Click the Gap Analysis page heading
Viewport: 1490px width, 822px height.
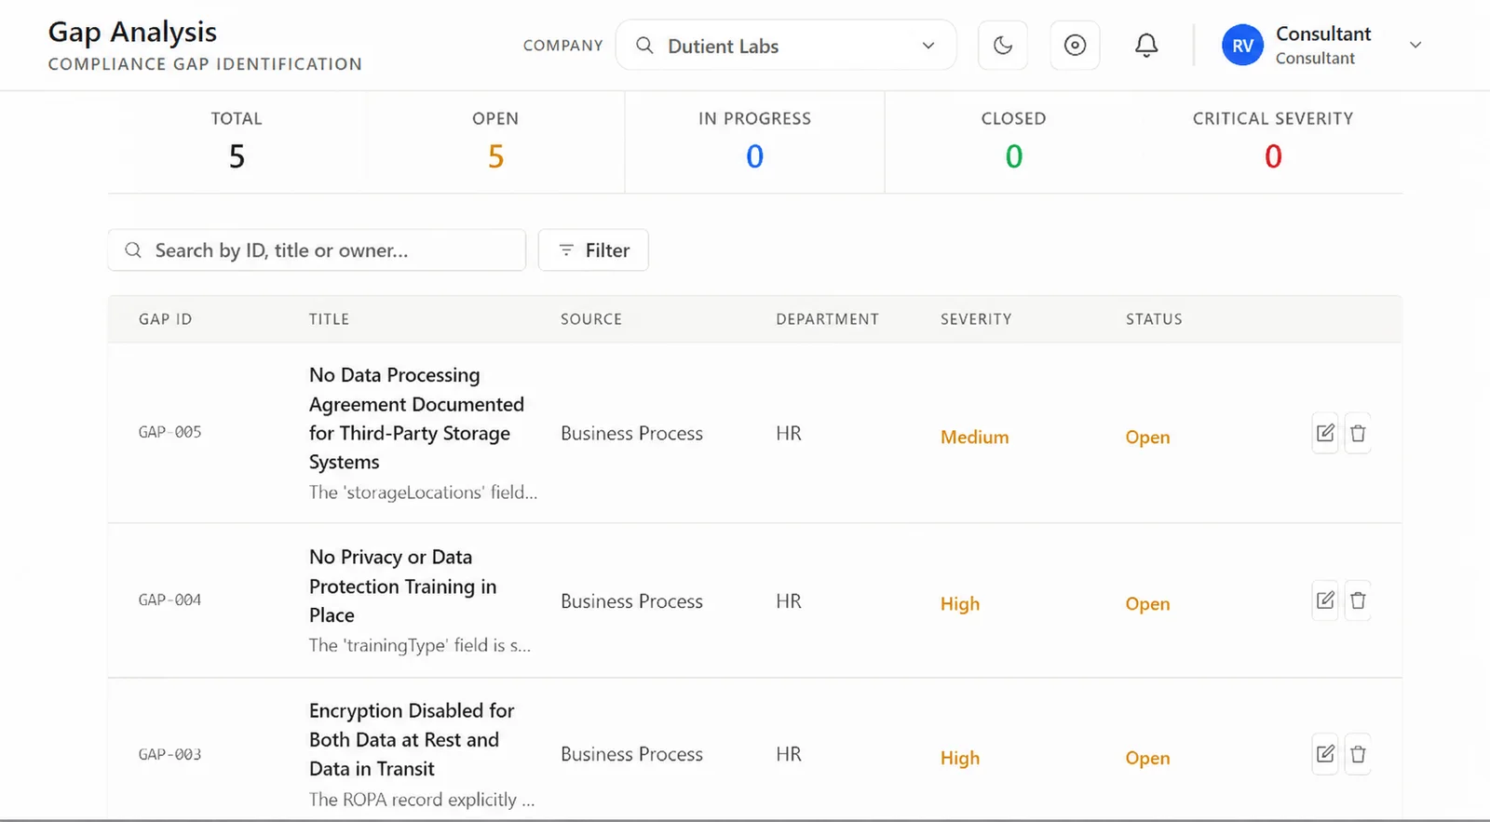tap(132, 32)
